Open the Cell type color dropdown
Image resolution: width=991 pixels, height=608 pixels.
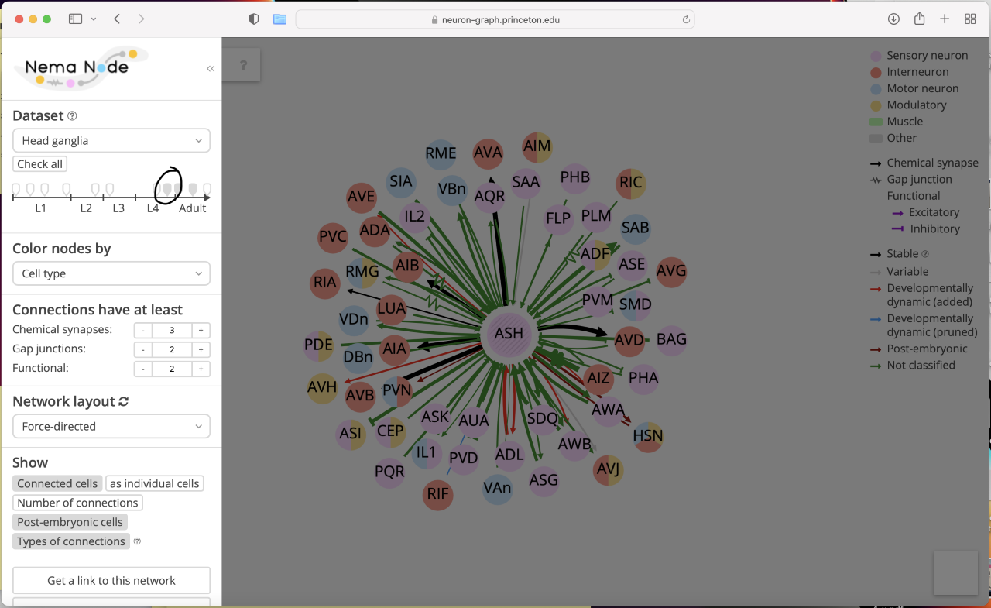pyautogui.click(x=111, y=273)
